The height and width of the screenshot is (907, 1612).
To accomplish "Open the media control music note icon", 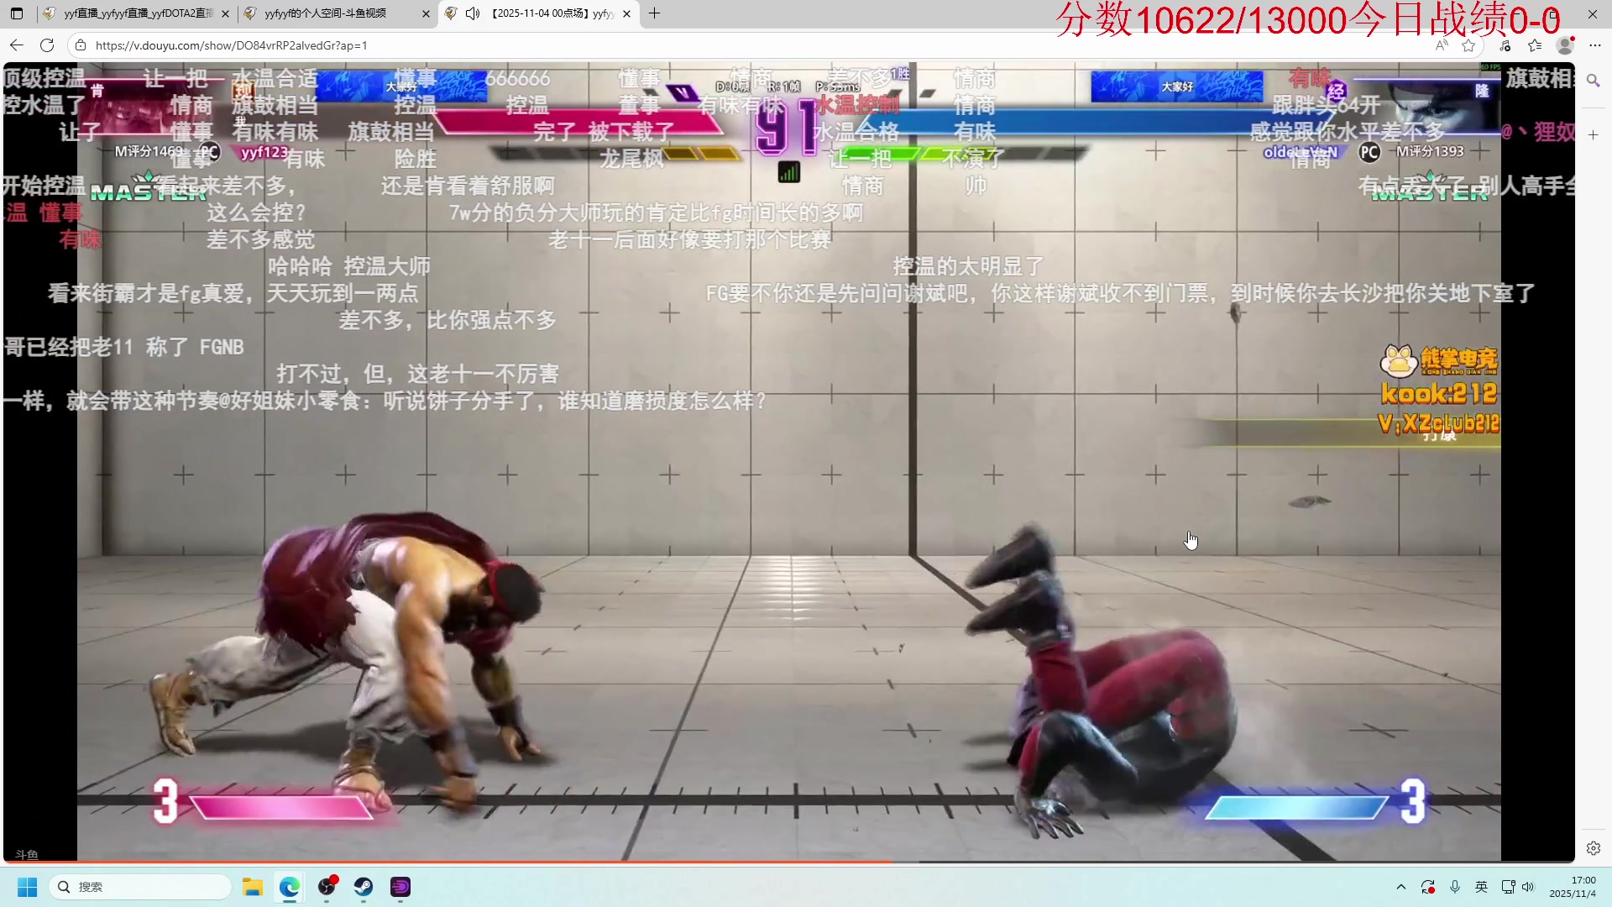I will (x=1505, y=45).
